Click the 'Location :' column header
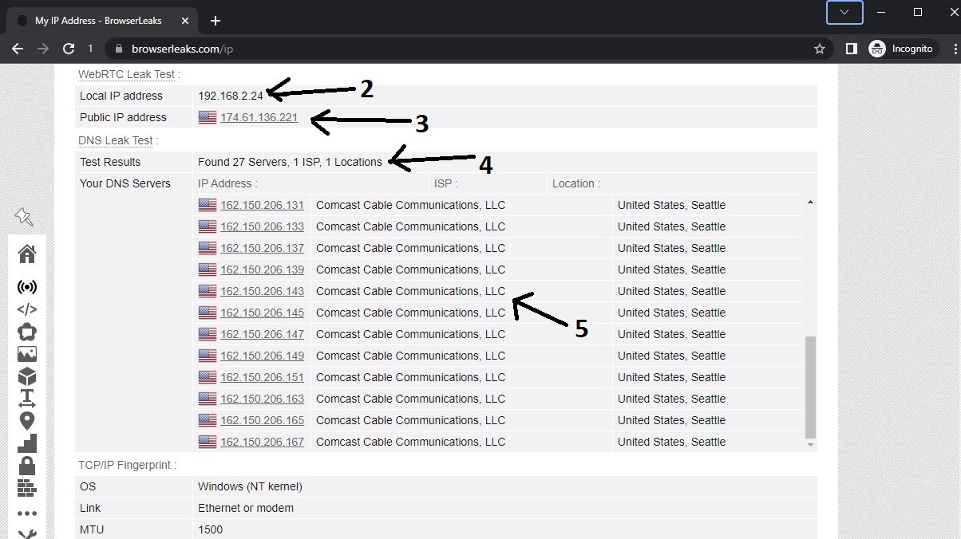The image size is (961, 539). 576,183
